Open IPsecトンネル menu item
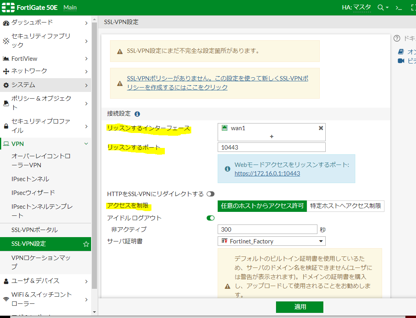 click(x=46, y=179)
